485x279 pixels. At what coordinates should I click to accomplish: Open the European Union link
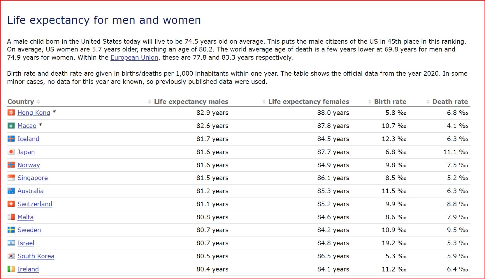tap(134, 58)
